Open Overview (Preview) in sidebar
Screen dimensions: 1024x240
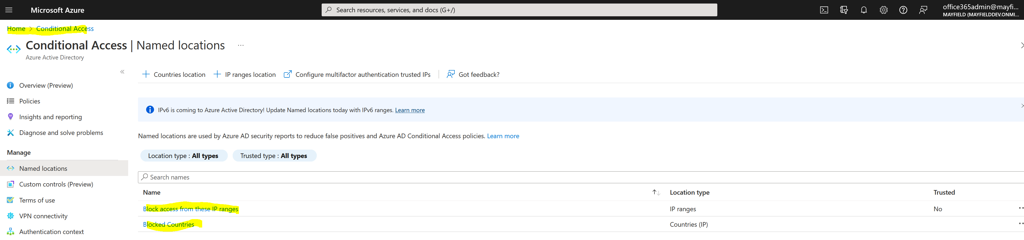click(x=46, y=85)
